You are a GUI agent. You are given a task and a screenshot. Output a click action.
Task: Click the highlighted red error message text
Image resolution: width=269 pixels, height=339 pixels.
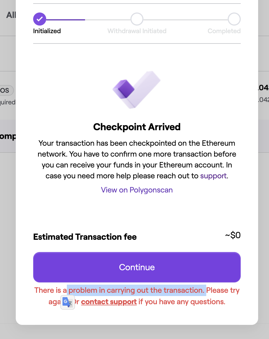pyautogui.click(x=136, y=290)
